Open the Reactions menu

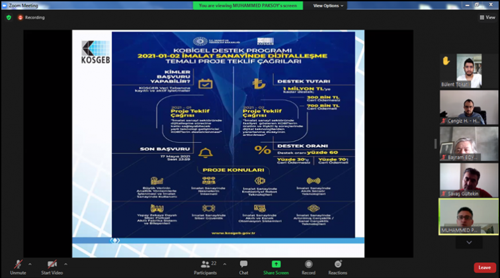(337, 264)
